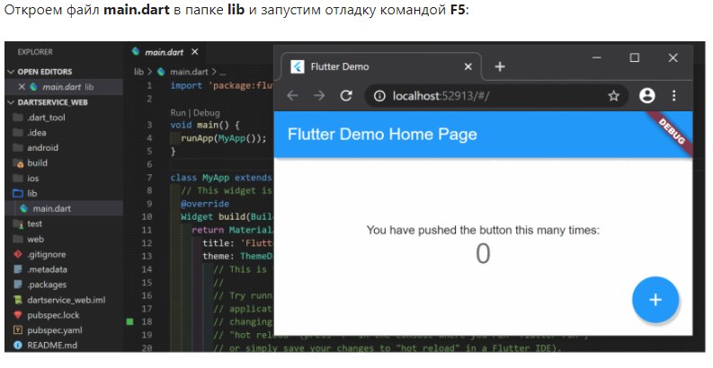Click the Flutter Demo Home Page title
Screen dimensions: 713x368
point(382,135)
